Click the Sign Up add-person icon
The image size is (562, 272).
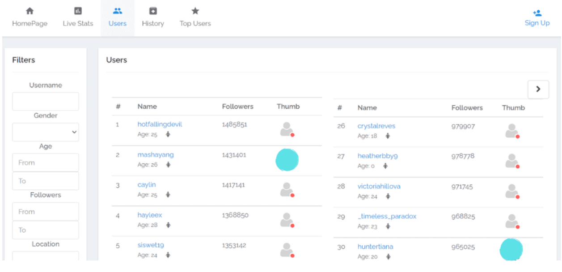pyautogui.click(x=537, y=13)
